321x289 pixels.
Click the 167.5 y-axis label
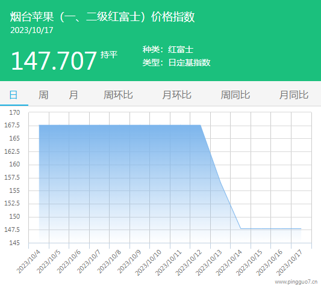pos(12,125)
